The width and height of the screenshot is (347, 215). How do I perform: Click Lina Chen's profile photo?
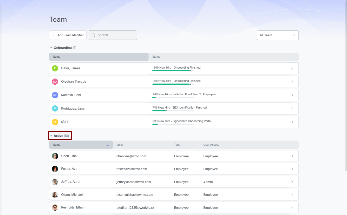coord(55,156)
